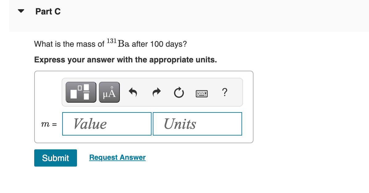Reset the answer with the circular arrow icon
This screenshot has height=193, width=369.
(x=179, y=92)
